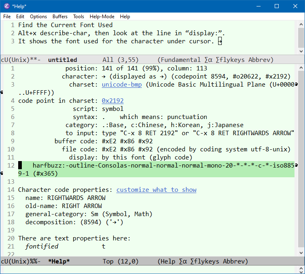Click '∑flykeys' in the Help mode line
305x274 pixels.
205,261
